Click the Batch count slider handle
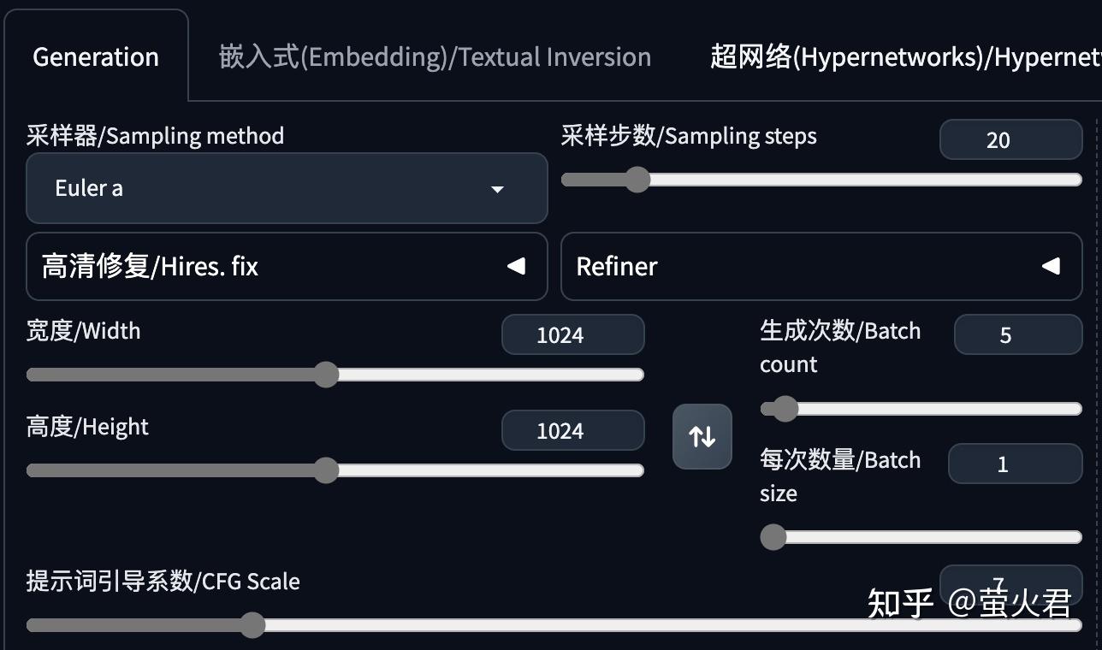Viewport: 1102px width, 650px height. (x=784, y=409)
